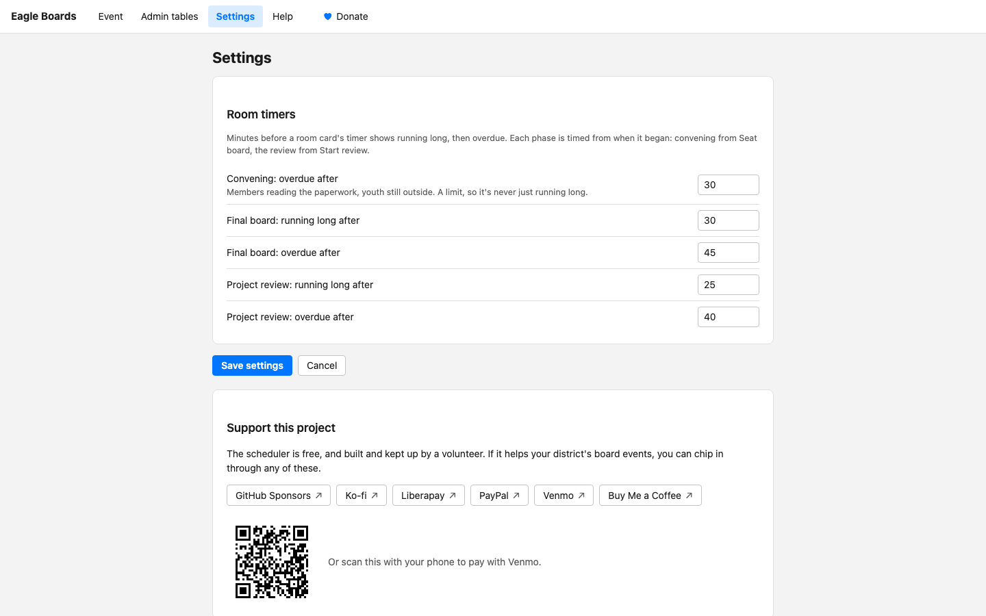Click the Support this project heading
The width and height of the screenshot is (986, 616).
tap(281, 428)
